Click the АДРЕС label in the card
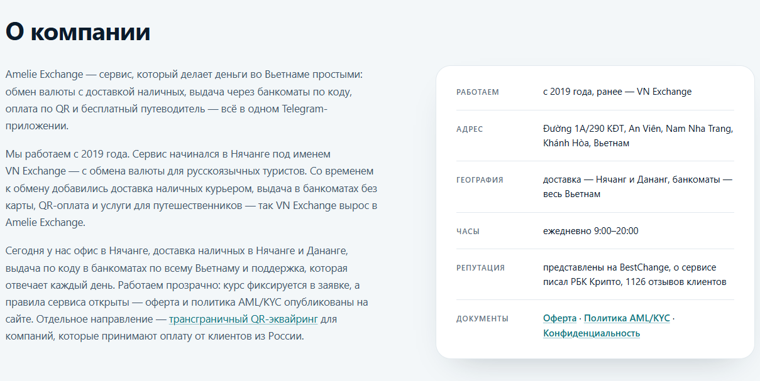The height and width of the screenshot is (381, 760). [x=470, y=129]
